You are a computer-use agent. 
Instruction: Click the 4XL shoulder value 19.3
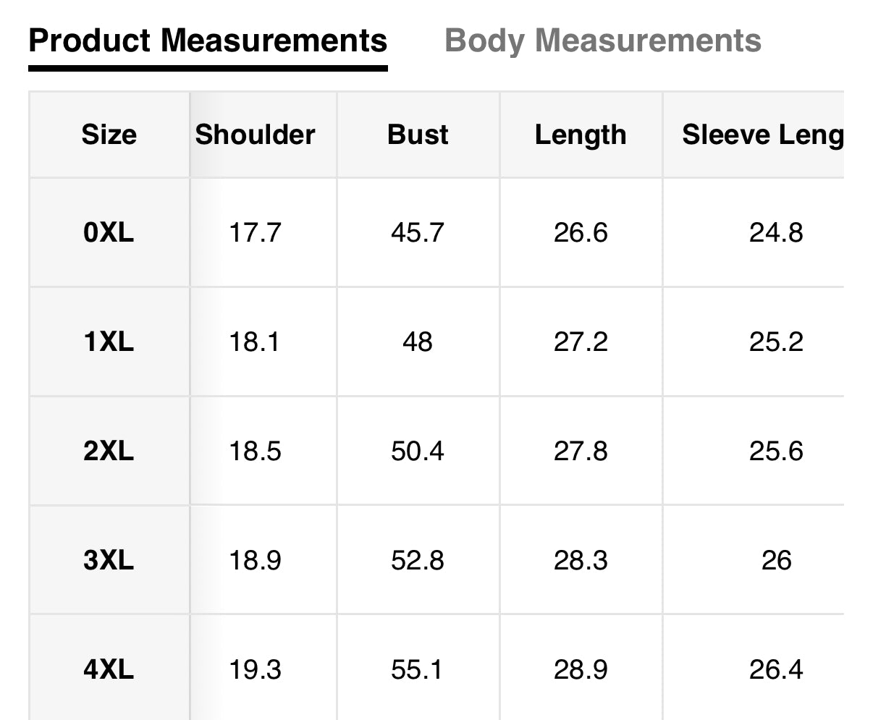(x=255, y=669)
